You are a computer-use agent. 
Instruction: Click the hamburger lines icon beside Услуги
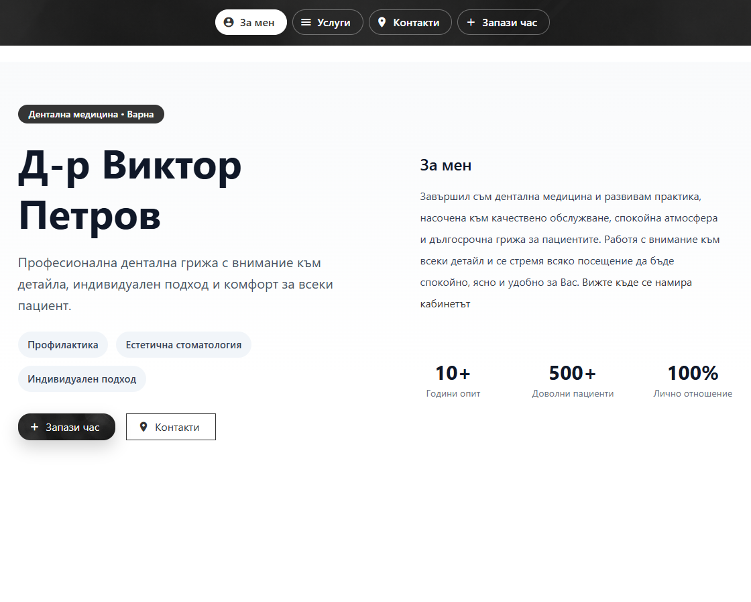(306, 22)
